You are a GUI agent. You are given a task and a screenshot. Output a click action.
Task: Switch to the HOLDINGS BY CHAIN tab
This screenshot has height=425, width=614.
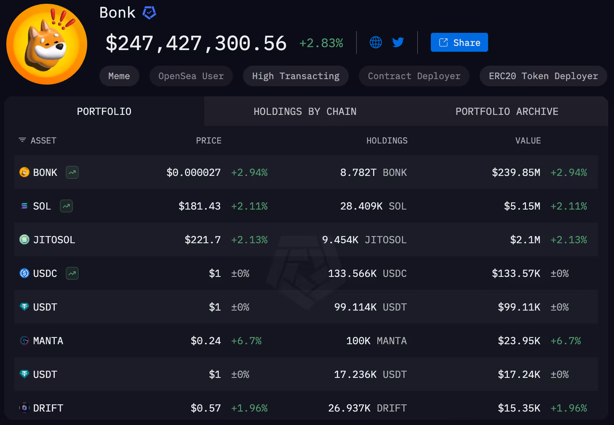click(305, 112)
